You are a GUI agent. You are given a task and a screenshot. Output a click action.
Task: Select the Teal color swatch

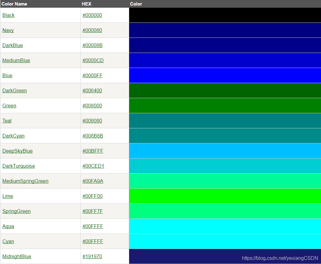(x=225, y=121)
